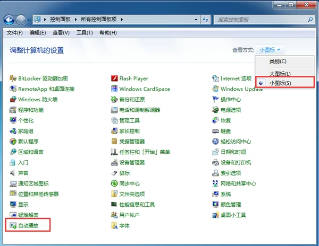Click the 鼠标 mouse icon
Image resolution: width=319 pixels, height=246 pixels.
(x=114, y=173)
